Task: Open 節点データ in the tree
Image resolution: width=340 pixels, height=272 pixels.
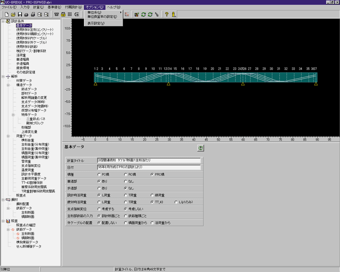Action: click(x=29, y=89)
